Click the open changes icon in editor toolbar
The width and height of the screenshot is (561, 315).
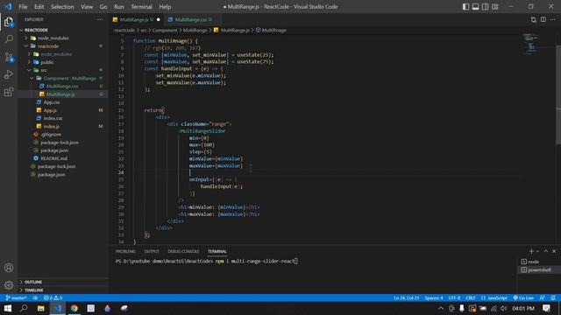[x=533, y=19]
